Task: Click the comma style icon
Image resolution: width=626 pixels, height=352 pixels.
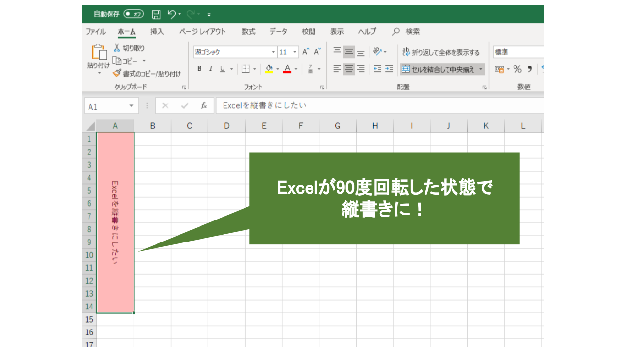Action: click(529, 69)
